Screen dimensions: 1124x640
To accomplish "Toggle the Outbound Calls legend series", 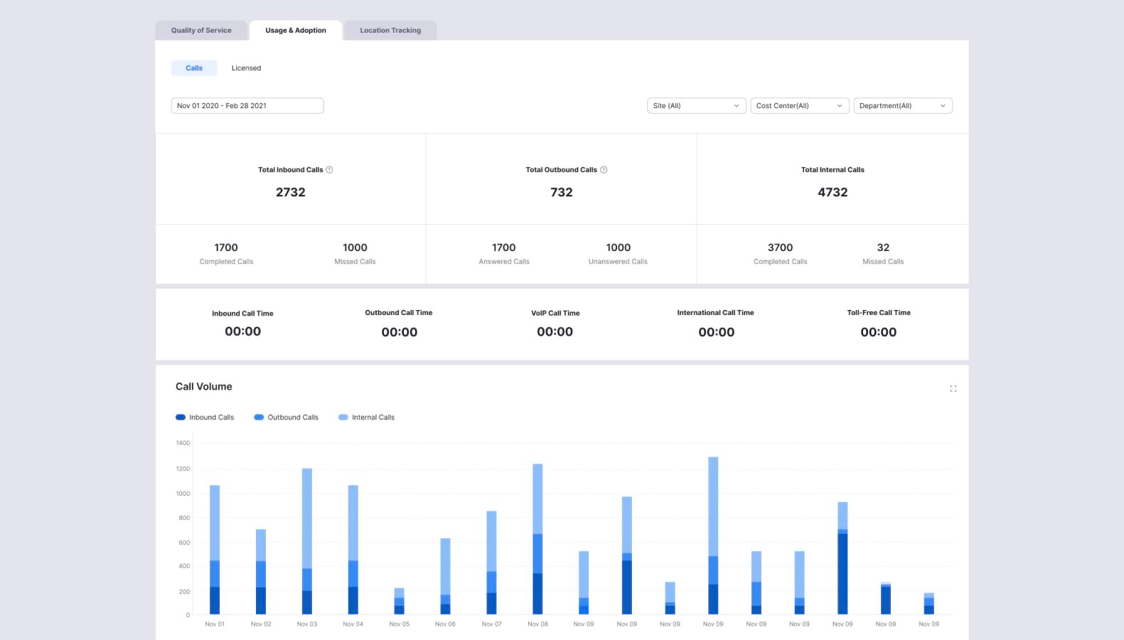I will (286, 417).
